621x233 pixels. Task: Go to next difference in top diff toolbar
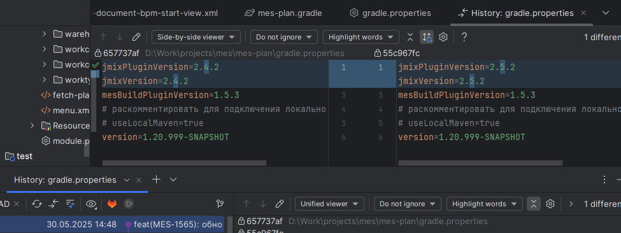120,37
